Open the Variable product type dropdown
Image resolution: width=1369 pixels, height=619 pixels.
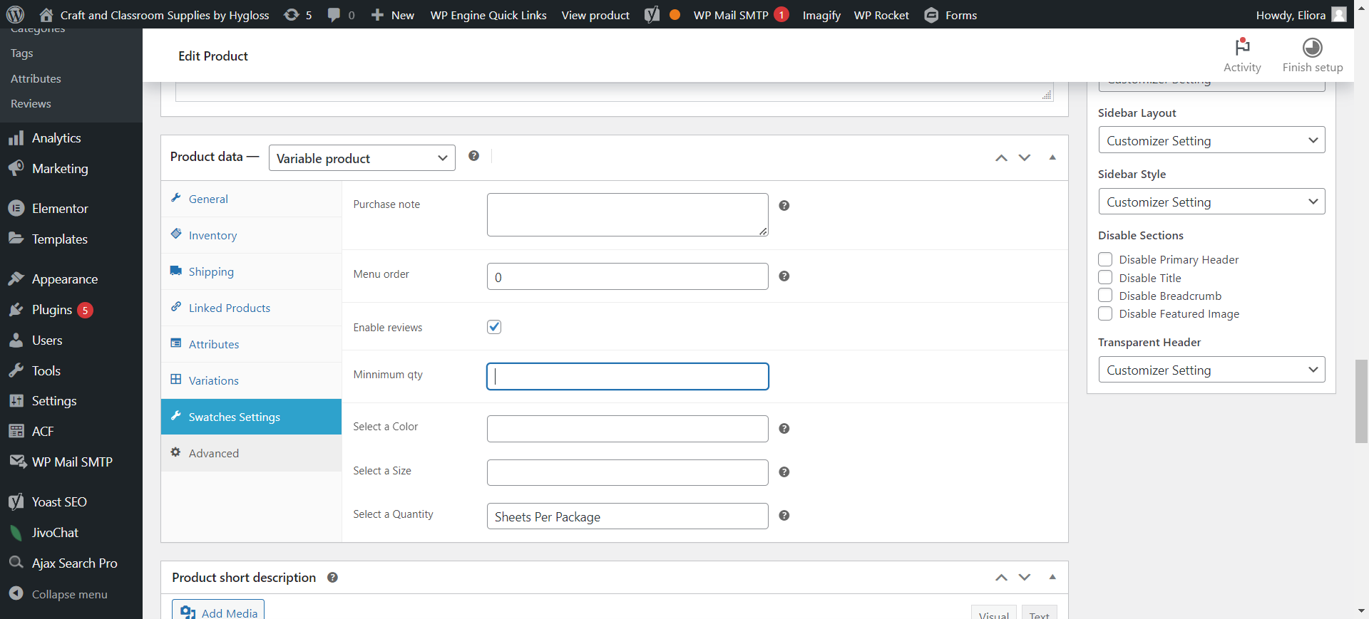(x=362, y=158)
